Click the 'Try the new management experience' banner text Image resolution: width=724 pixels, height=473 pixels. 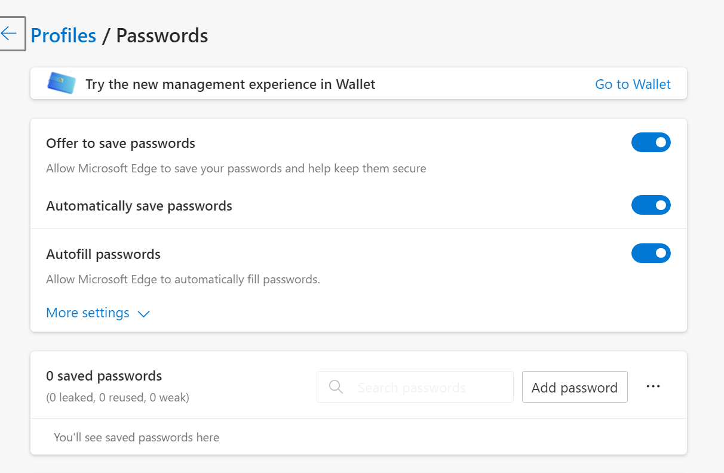click(231, 84)
